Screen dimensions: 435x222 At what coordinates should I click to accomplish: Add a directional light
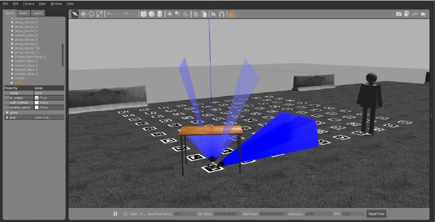[x=185, y=14]
